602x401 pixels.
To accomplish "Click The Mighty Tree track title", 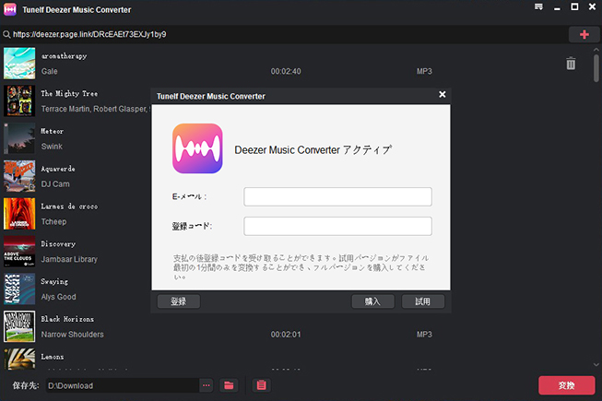I will [69, 94].
